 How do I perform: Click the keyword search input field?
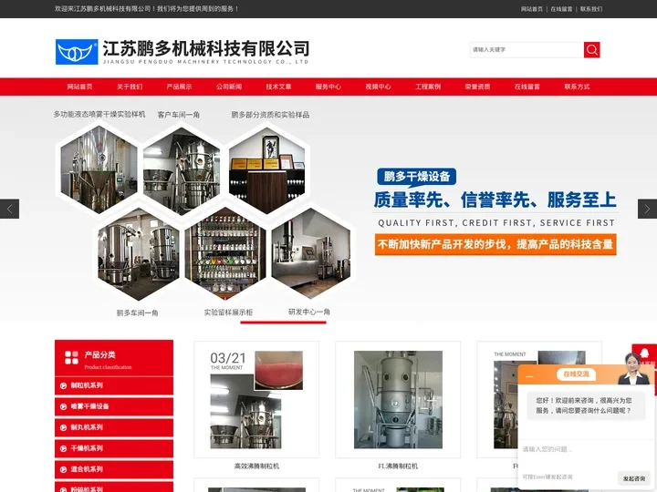pyautogui.click(x=527, y=50)
